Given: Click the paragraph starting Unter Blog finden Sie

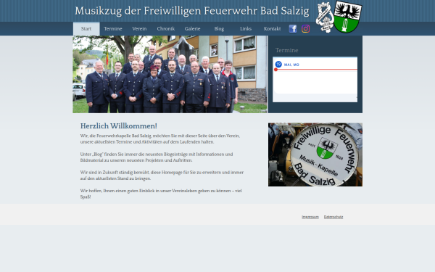Looking at the screenshot, I should point(157,157).
